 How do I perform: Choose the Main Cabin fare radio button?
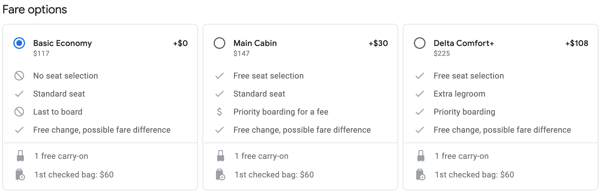click(x=219, y=43)
